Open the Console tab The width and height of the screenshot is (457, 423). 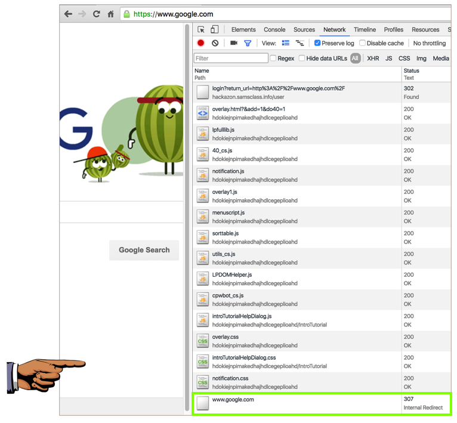click(274, 30)
